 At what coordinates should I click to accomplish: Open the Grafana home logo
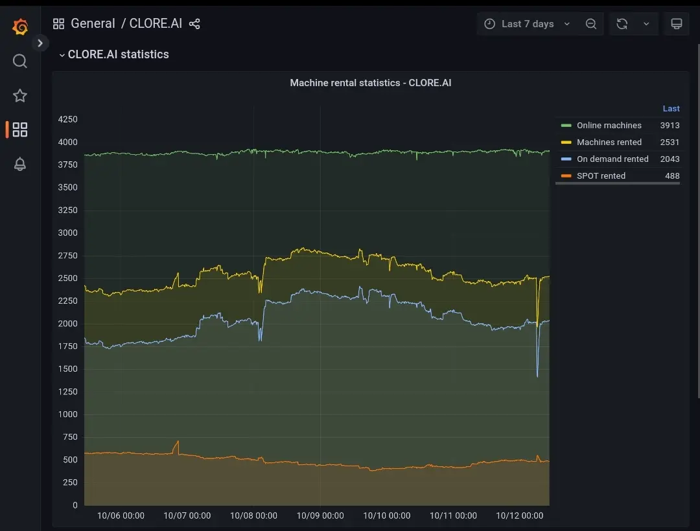[20, 27]
